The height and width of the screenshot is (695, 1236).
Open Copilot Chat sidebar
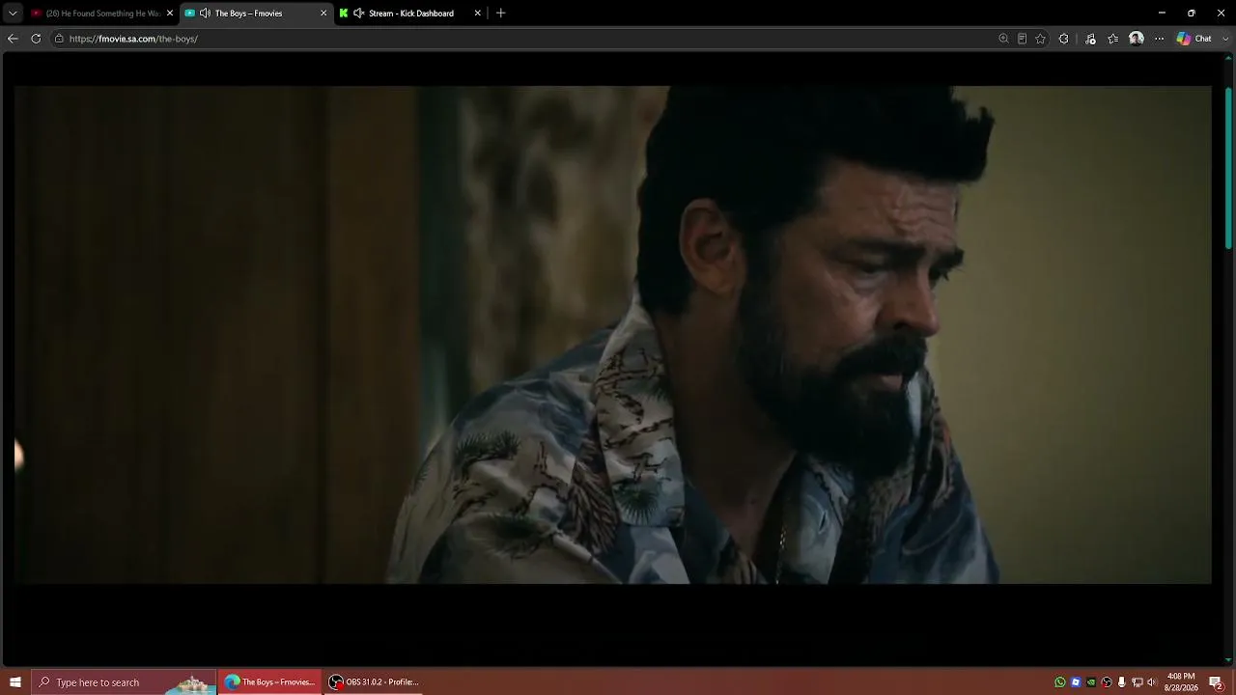click(x=1194, y=39)
